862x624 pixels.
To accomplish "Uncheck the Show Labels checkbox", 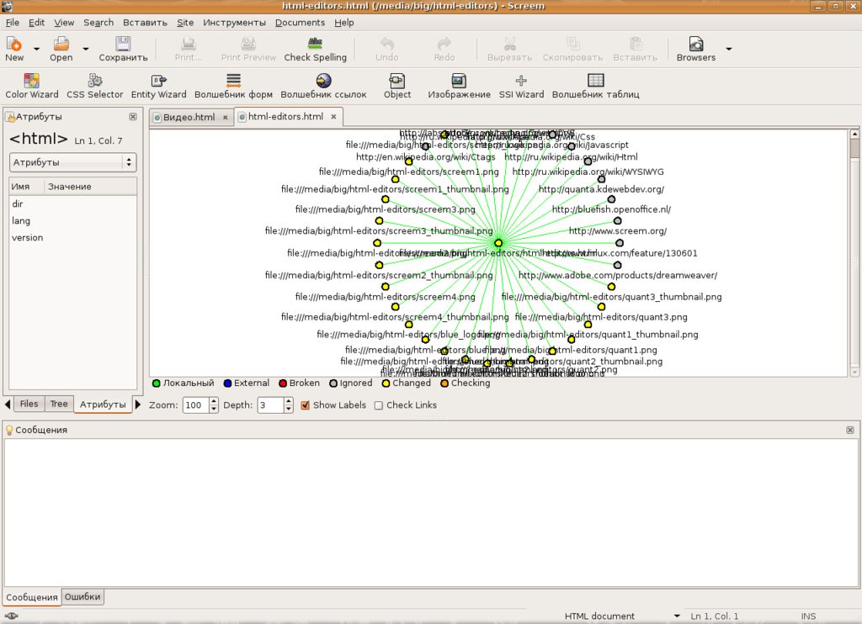I will 305,405.
